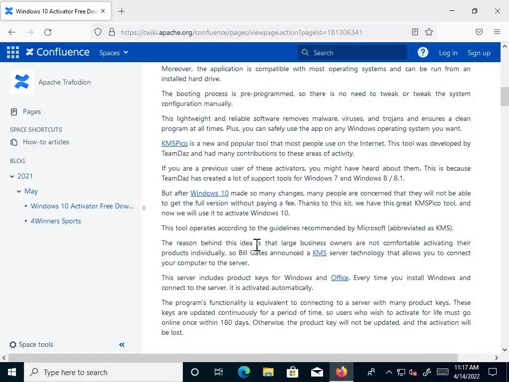Toggle Firefox reader view icon
The height and width of the screenshot is (382, 509).
pos(415,32)
